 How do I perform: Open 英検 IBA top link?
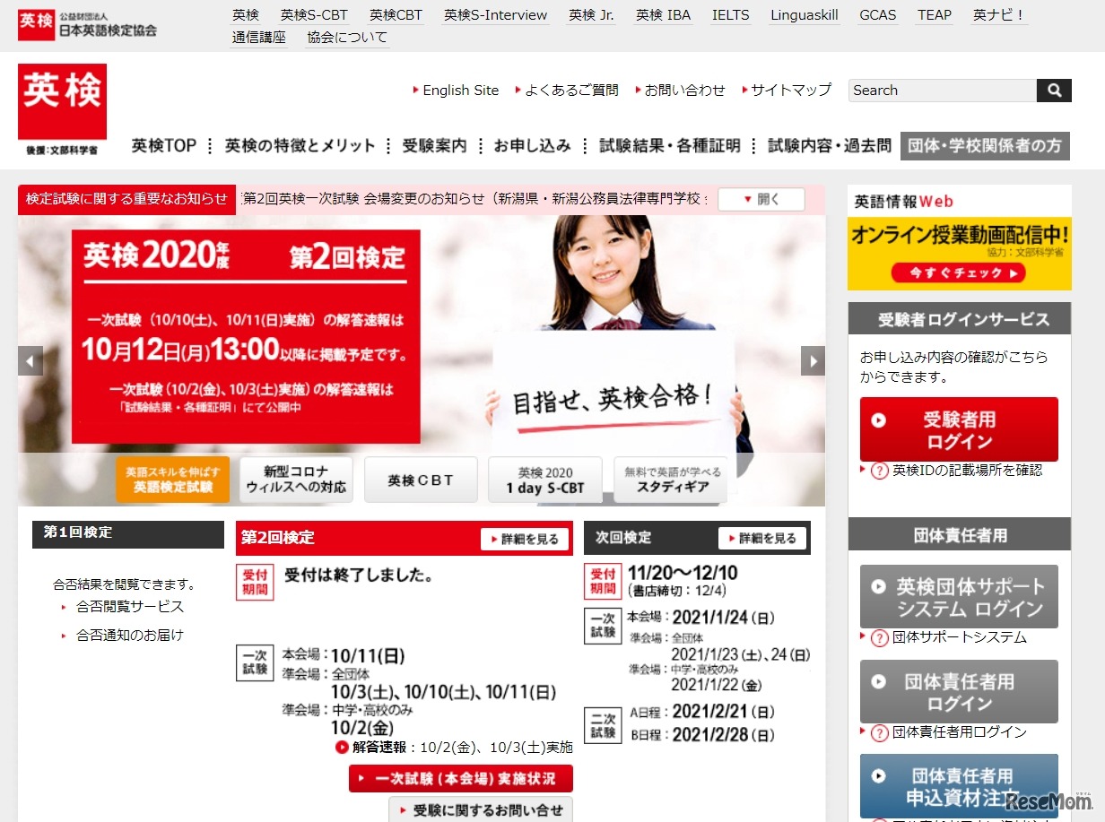pos(664,15)
